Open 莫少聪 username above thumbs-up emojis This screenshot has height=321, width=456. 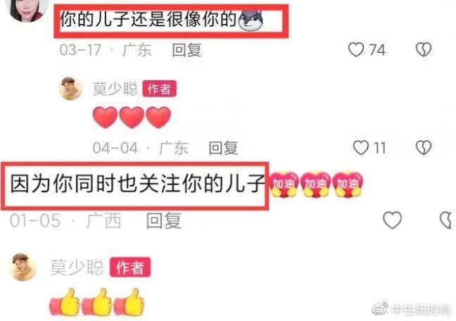tap(77, 267)
